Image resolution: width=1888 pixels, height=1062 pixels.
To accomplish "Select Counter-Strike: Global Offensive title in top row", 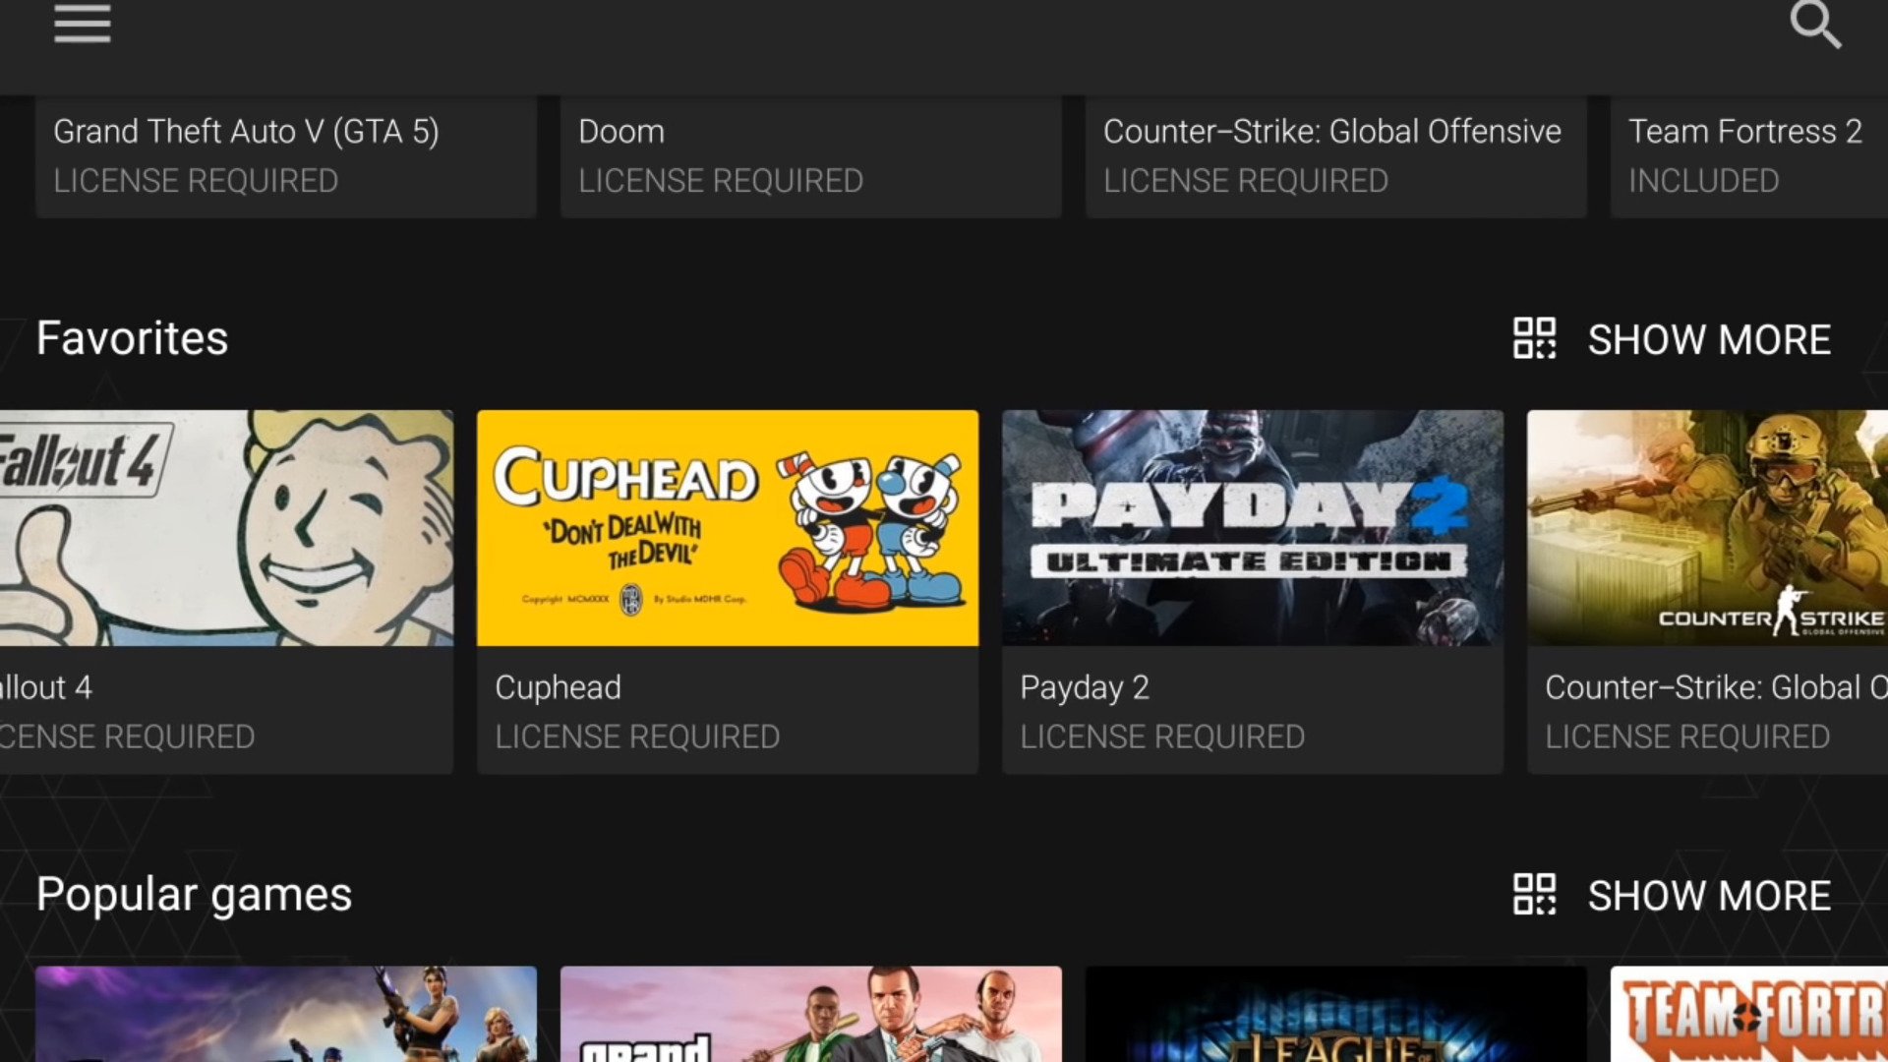I will pyautogui.click(x=1332, y=131).
